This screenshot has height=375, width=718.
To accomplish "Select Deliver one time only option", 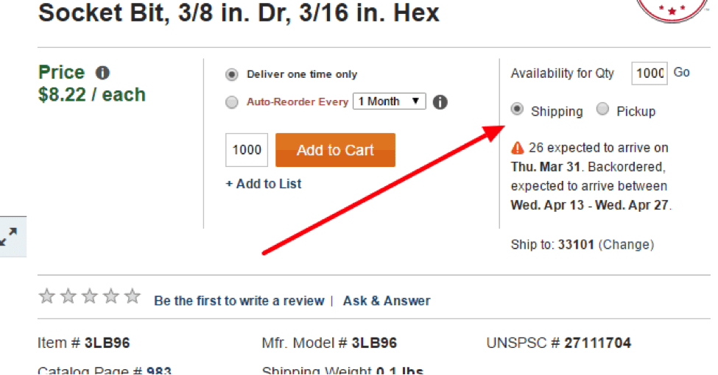I will (232, 74).
